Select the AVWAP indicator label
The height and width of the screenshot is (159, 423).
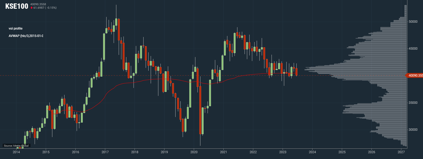[26, 36]
